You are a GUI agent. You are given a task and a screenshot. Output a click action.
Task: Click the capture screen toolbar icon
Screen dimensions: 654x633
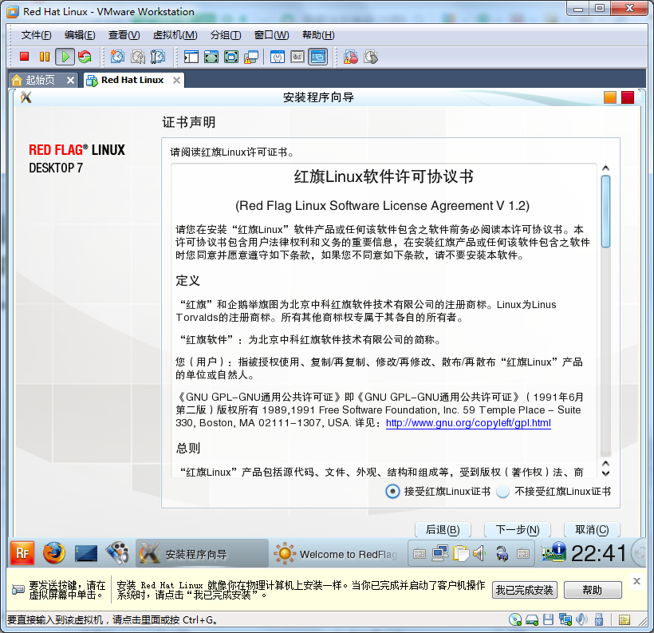[x=351, y=57]
